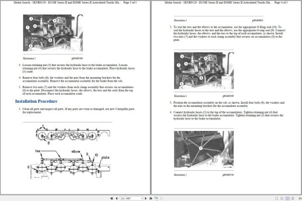Click step 3 'Position the accumulator assembly' paragraph
This screenshot has height=201, width=302.
point(229,104)
